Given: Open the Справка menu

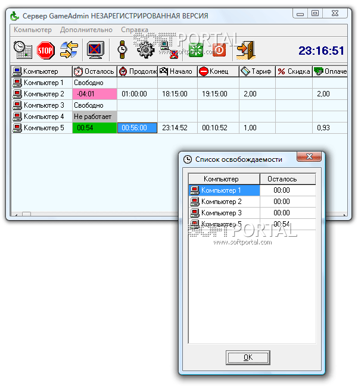Looking at the screenshot, I should click(135, 30).
